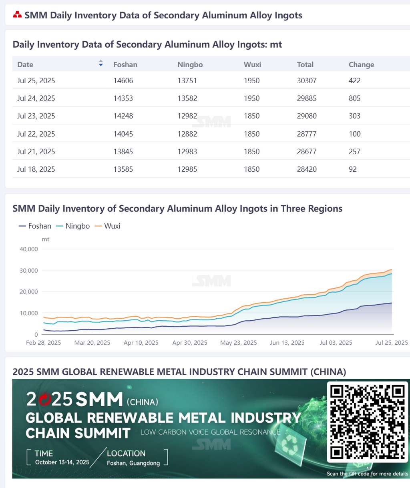Image resolution: width=410 pixels, height=488 pixels.
Task: Open the Global Renewable Metal Summit banner
Action: (211, 429)
